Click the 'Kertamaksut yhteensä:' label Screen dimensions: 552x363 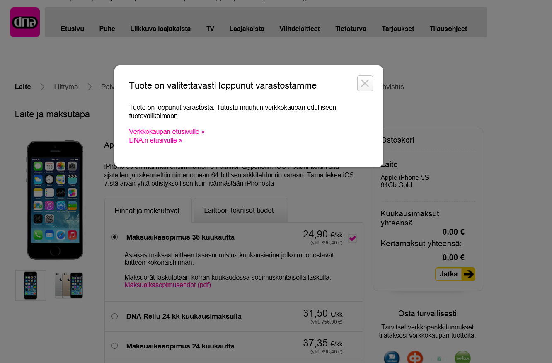coord(421,243)
